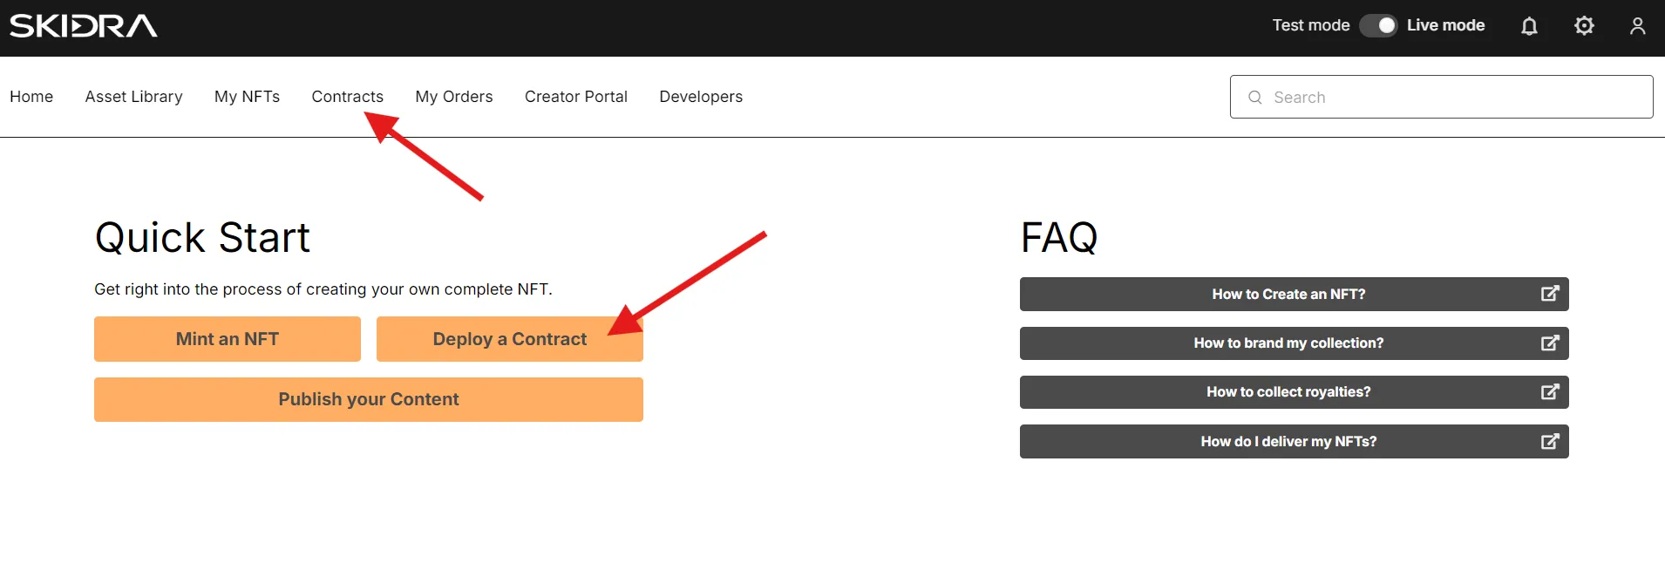This screenshot has width=1665, height=577.
Task: Click the Skidra logo
Action: pyautogui.click(x=84, y=26)
